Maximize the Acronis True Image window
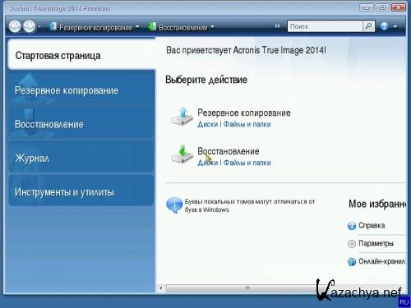 pos(382,7)
